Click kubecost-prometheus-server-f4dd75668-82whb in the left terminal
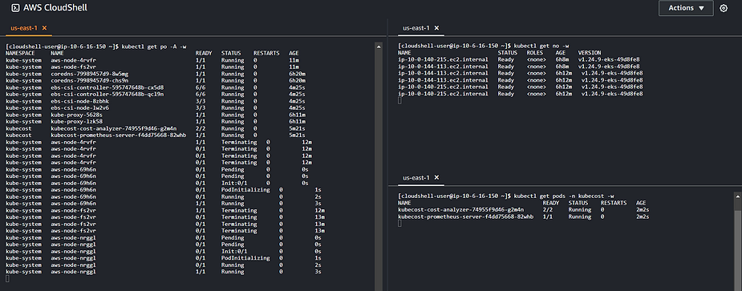Viewport: 742px width, 291px height. [x=119, y=135]
